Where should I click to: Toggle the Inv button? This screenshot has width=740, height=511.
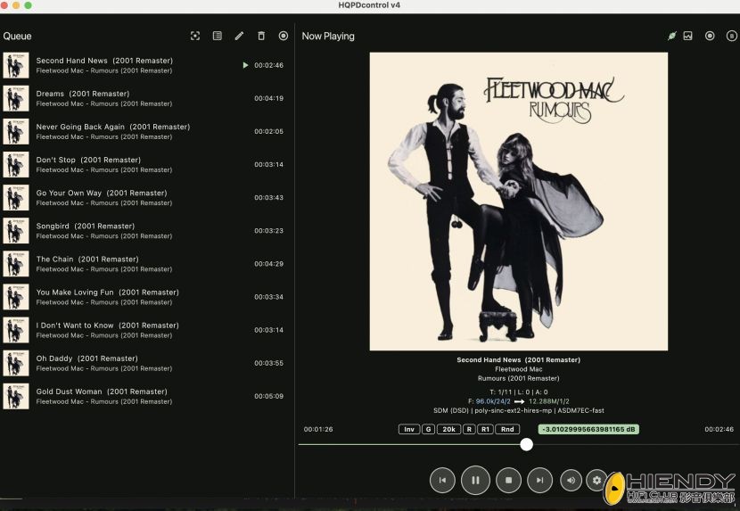click(409, 429)
